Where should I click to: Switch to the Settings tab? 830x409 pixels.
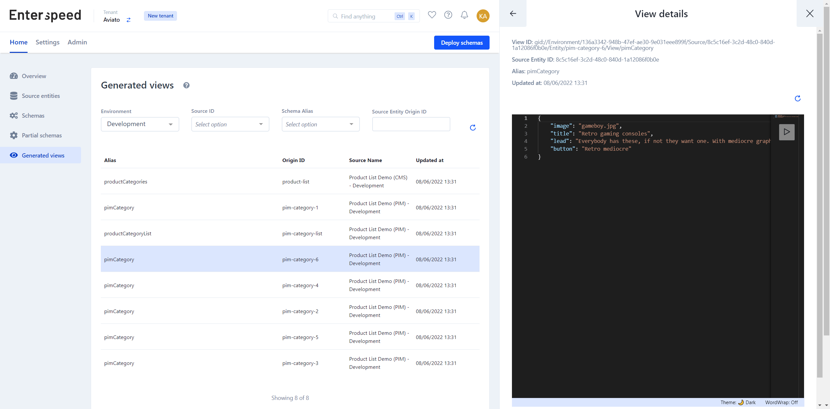[x=47, y=42]
